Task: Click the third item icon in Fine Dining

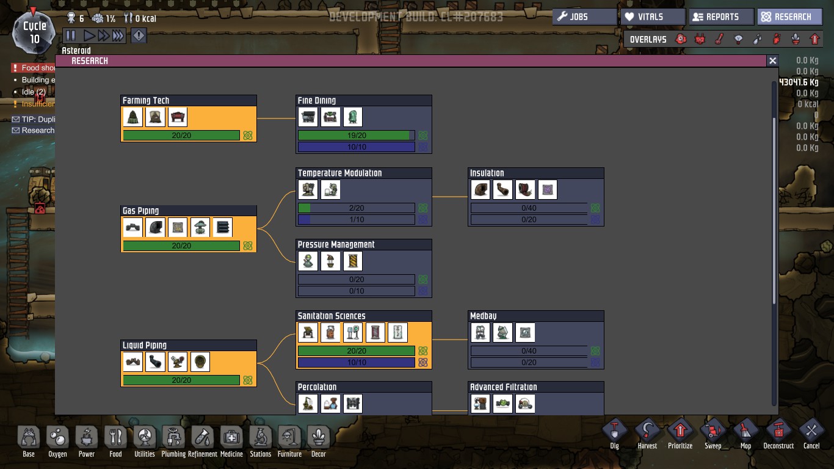Action: 353,117
